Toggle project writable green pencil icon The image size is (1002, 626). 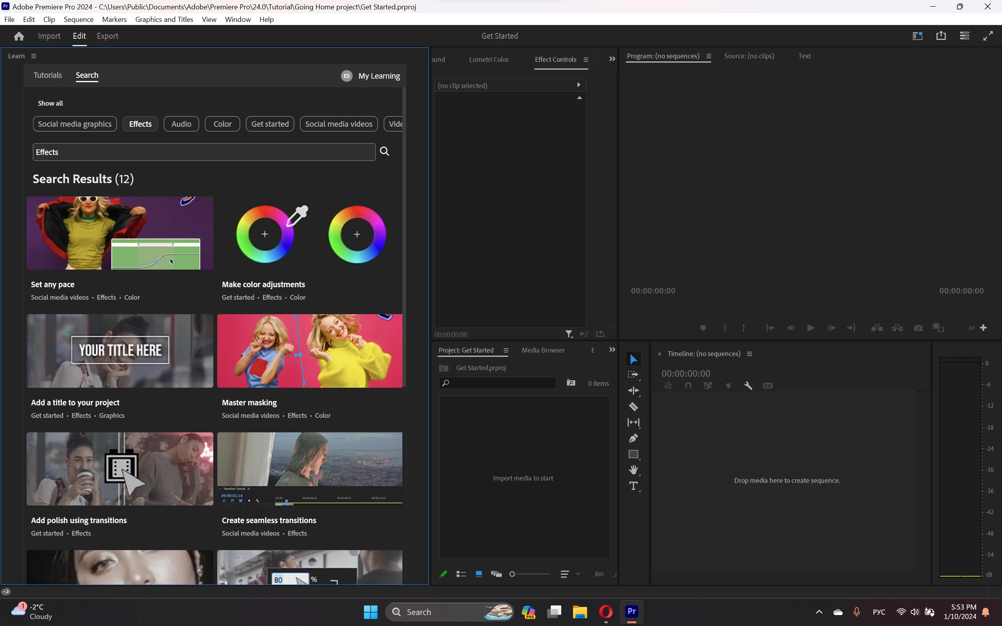443,574
